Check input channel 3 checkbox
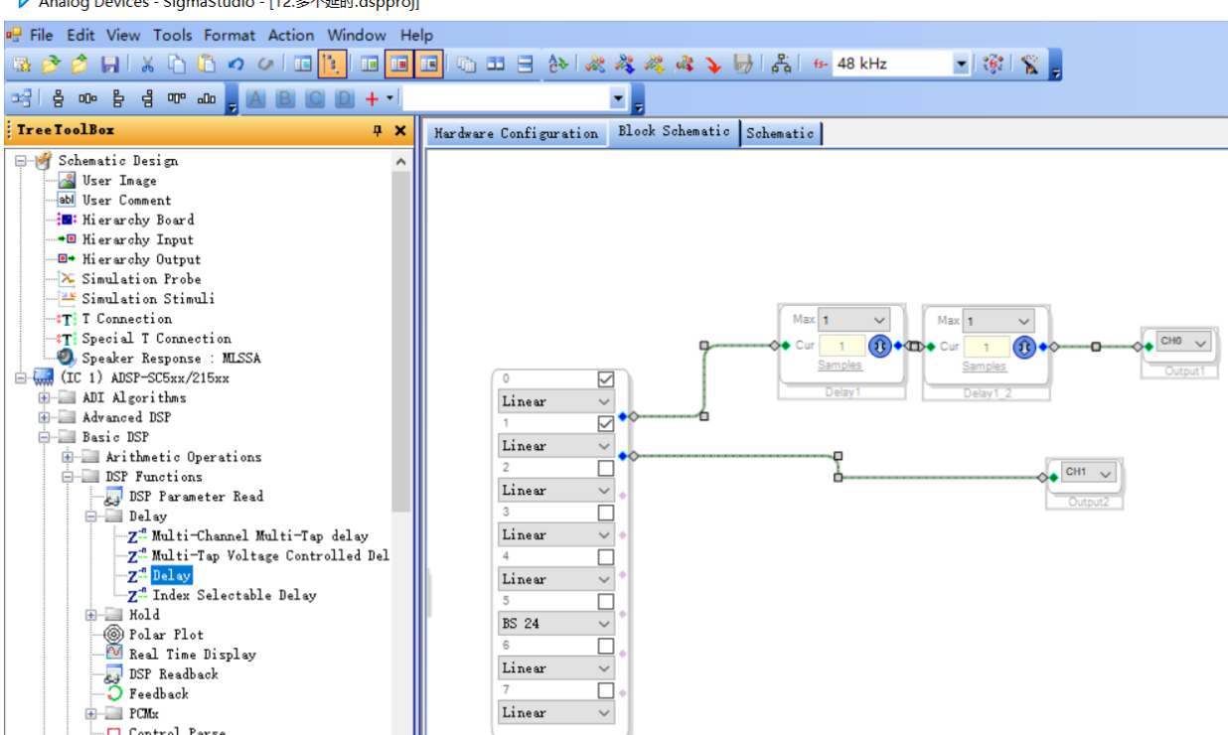1228x735 pixels. pos(606,513)
